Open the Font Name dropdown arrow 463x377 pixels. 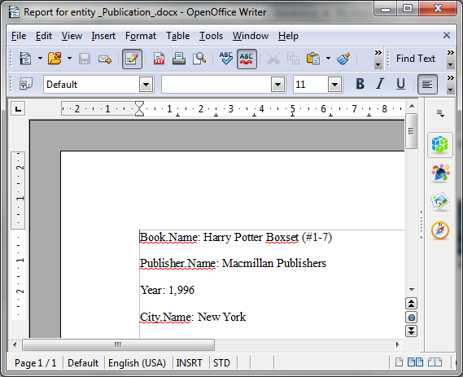pyautogui.click(x=277, y=85)
